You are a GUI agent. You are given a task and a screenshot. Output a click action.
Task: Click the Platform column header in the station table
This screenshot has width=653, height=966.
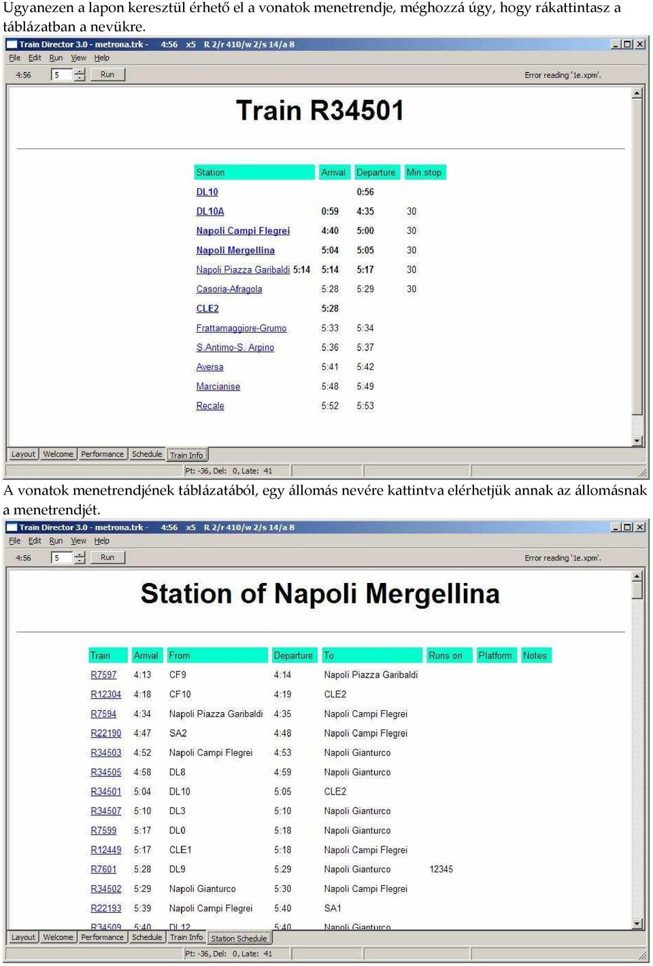496,656
